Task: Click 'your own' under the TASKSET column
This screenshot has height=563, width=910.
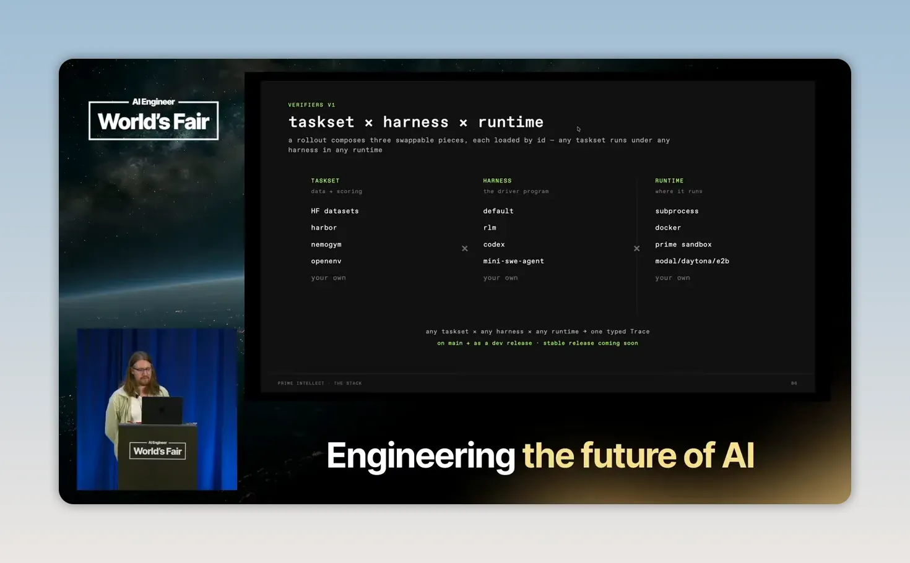Action: pyautogui.click(x=328, y=278)
